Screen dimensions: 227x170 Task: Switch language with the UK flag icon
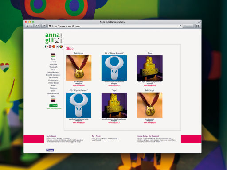pyautogui.click(x=50, y=46)
